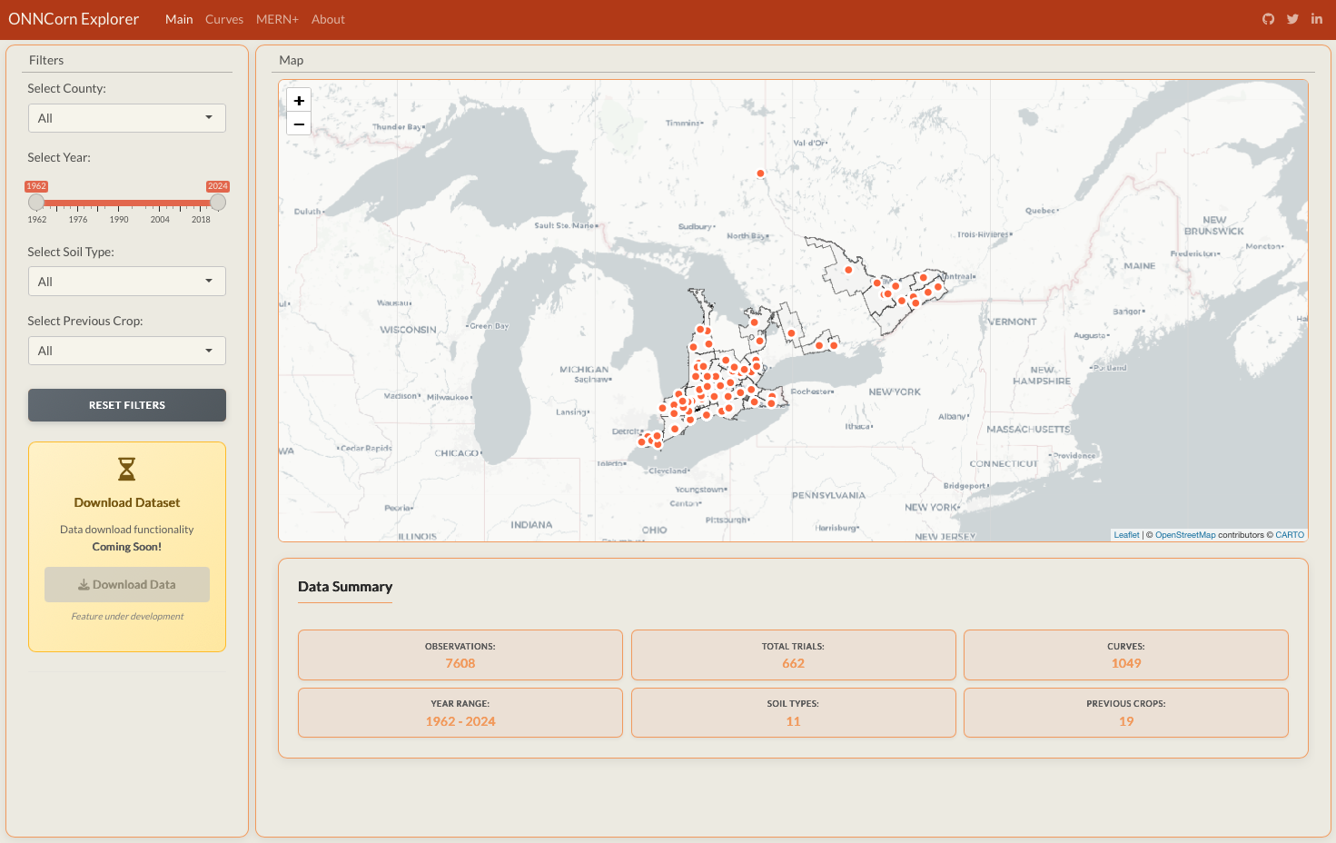
Task: Click the Download Data button
Action: click(x=127, y=585)
